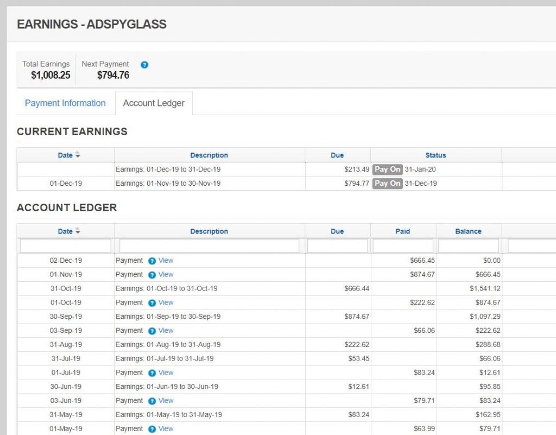Sort Current Earnings by Due header
The width and height of the screenshot is (556, 435).
(x=337, y=155)
